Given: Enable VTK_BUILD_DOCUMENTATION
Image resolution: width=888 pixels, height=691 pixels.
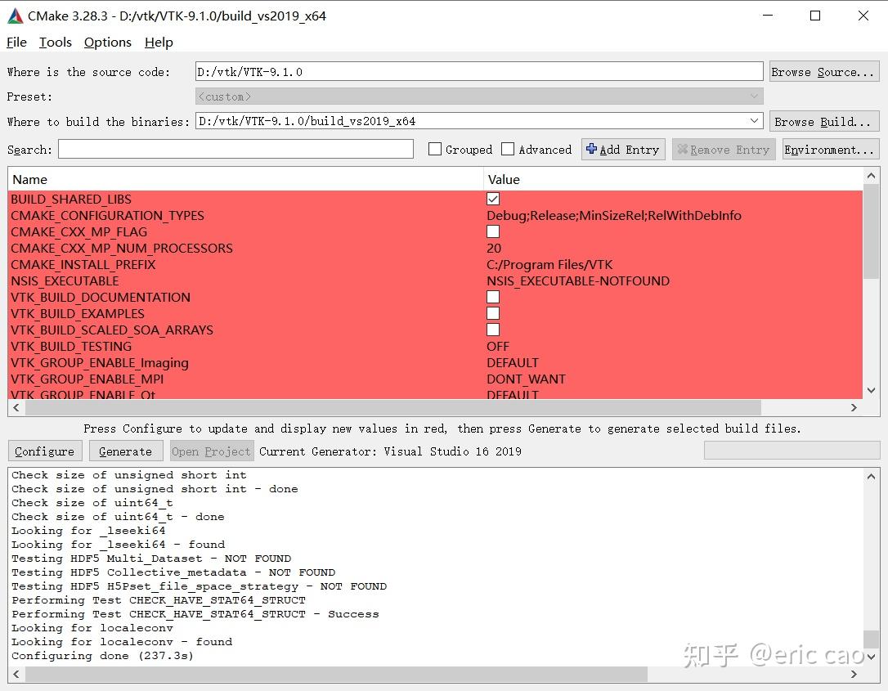Looking at the screenshot, I should [x=492, y=297].
